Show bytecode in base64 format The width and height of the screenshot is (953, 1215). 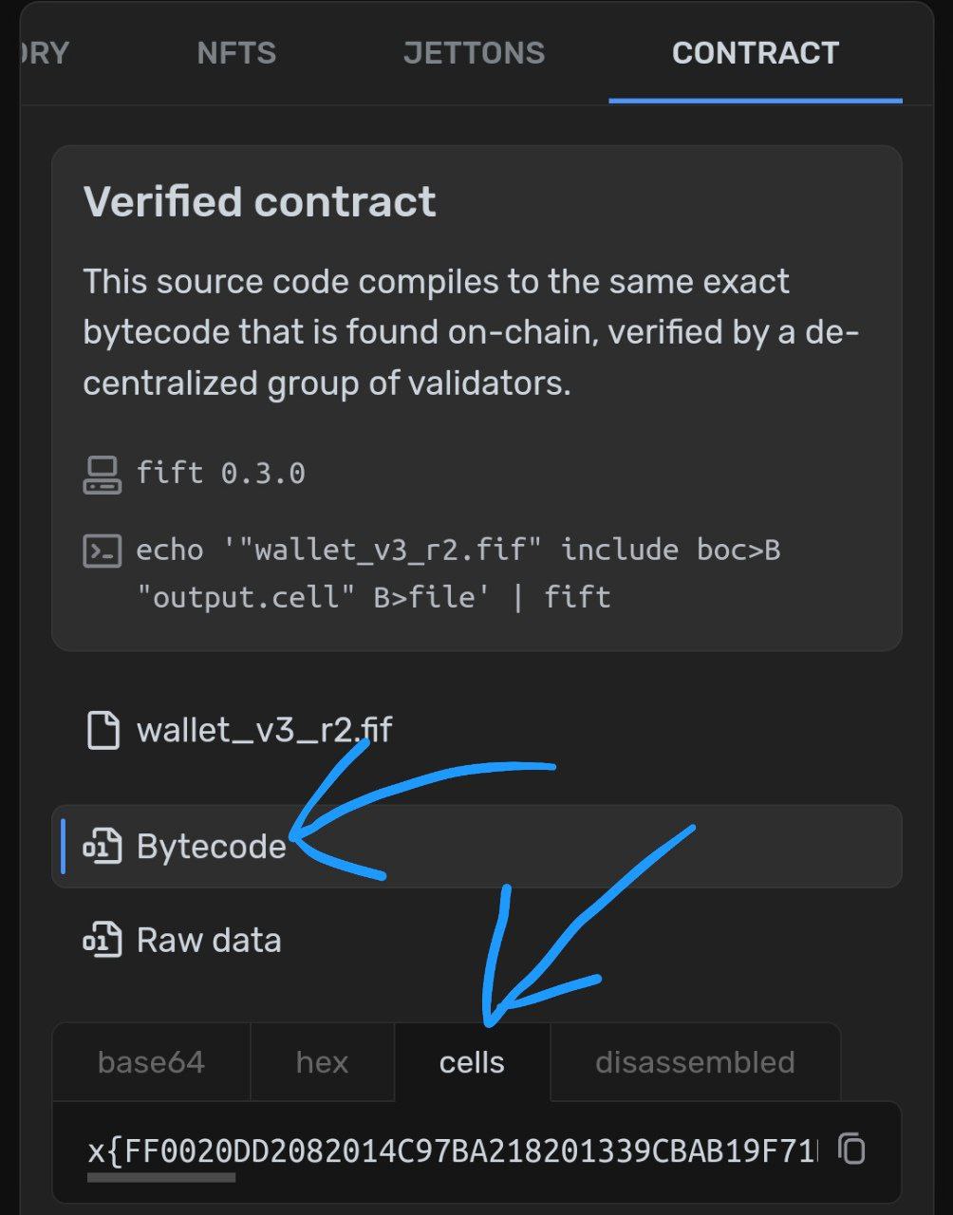(x=151, y=1061)
